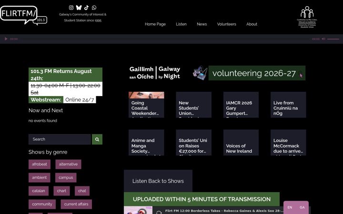Select the afrobeat genre tag
This screenshot has width=343, height=214.
(40, 164)
